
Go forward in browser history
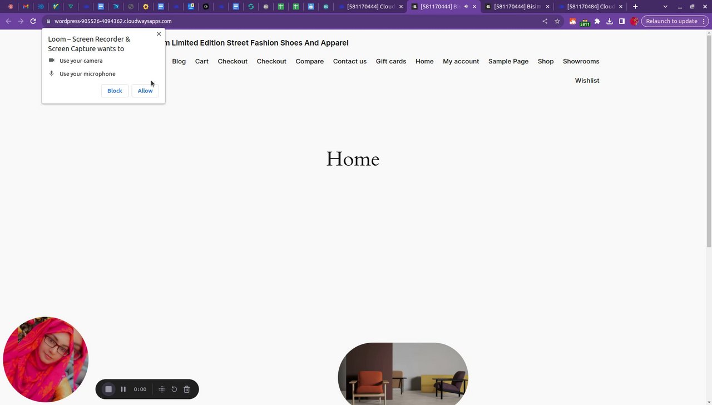pos(21,21)
